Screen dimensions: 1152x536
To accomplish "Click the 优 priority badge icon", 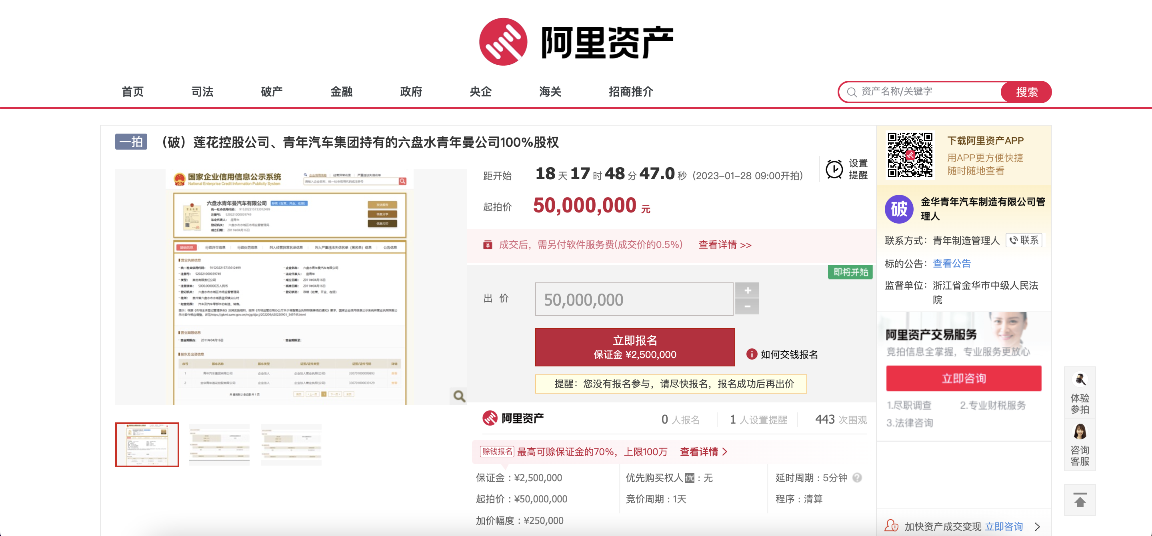I will pyautogui.click(x=690, y=478).
